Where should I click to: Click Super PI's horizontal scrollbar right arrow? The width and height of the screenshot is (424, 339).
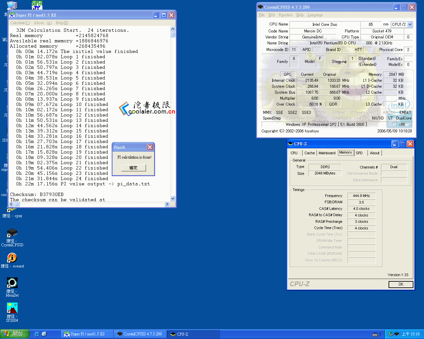tap(167, 205)
